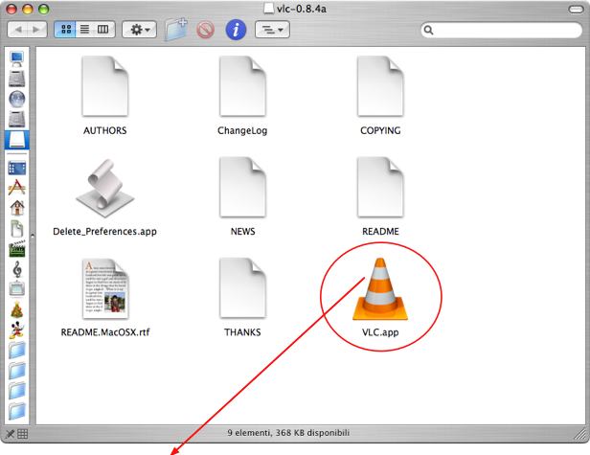Open the Home folder in sidebar
Image resolution: width=590 pixels, height=455 pixels.
pos(17,207)
